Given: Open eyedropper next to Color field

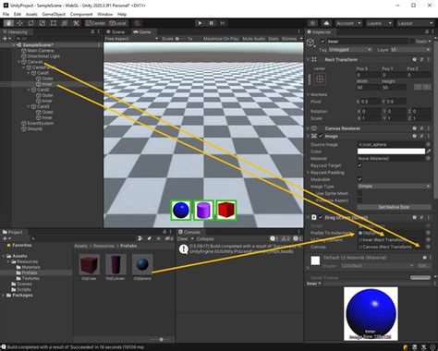Looking at the screenshot, I should (x=429, y=151).
